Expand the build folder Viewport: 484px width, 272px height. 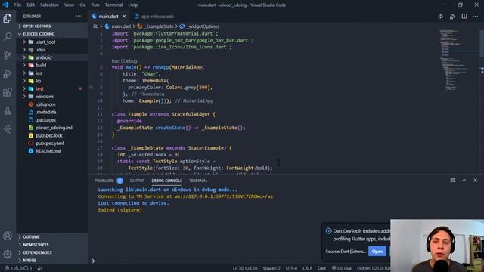click(x=52, y=66)
